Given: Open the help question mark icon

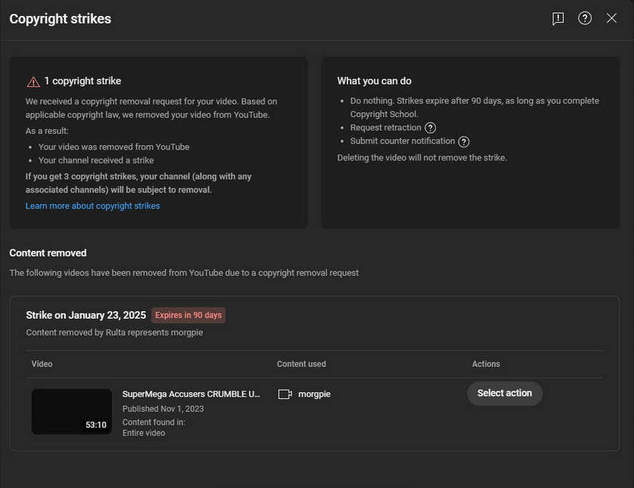Looking at the screenshot, I should (585, 18).
